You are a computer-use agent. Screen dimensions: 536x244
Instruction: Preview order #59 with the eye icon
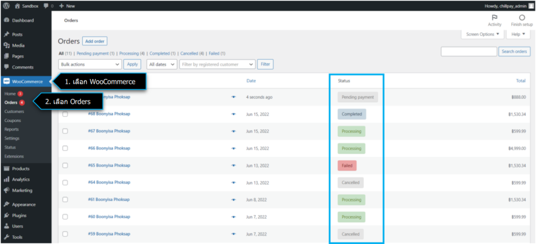click(233, 234)
